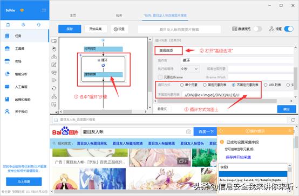Open 设置 with the gear icon

pyautogui.click(x=119, y=29)
